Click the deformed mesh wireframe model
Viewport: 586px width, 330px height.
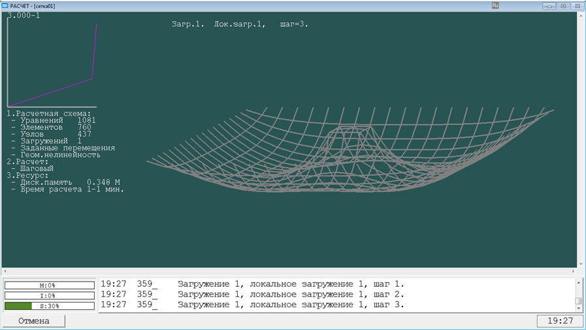pos(350,150)
